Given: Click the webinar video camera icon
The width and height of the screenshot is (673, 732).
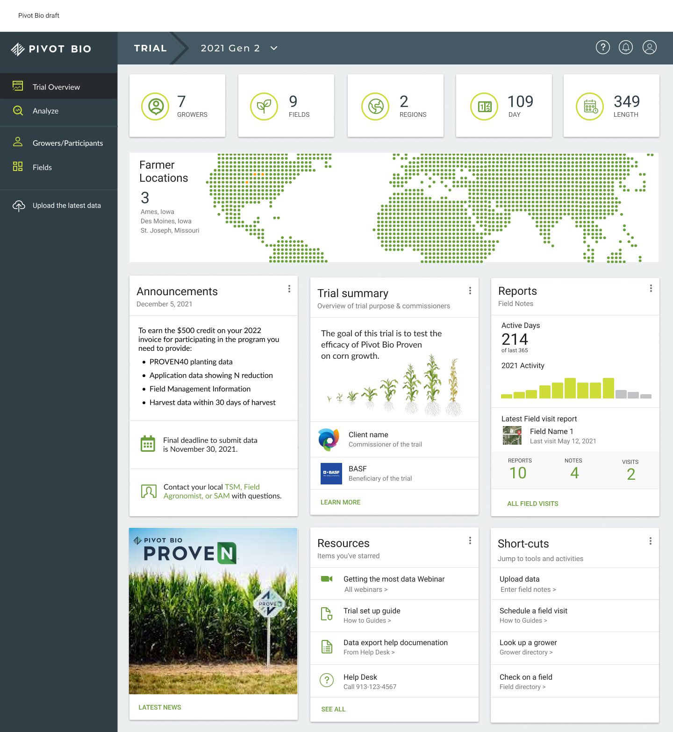Looking at the screenshot, I should click(x=327, y=579).
